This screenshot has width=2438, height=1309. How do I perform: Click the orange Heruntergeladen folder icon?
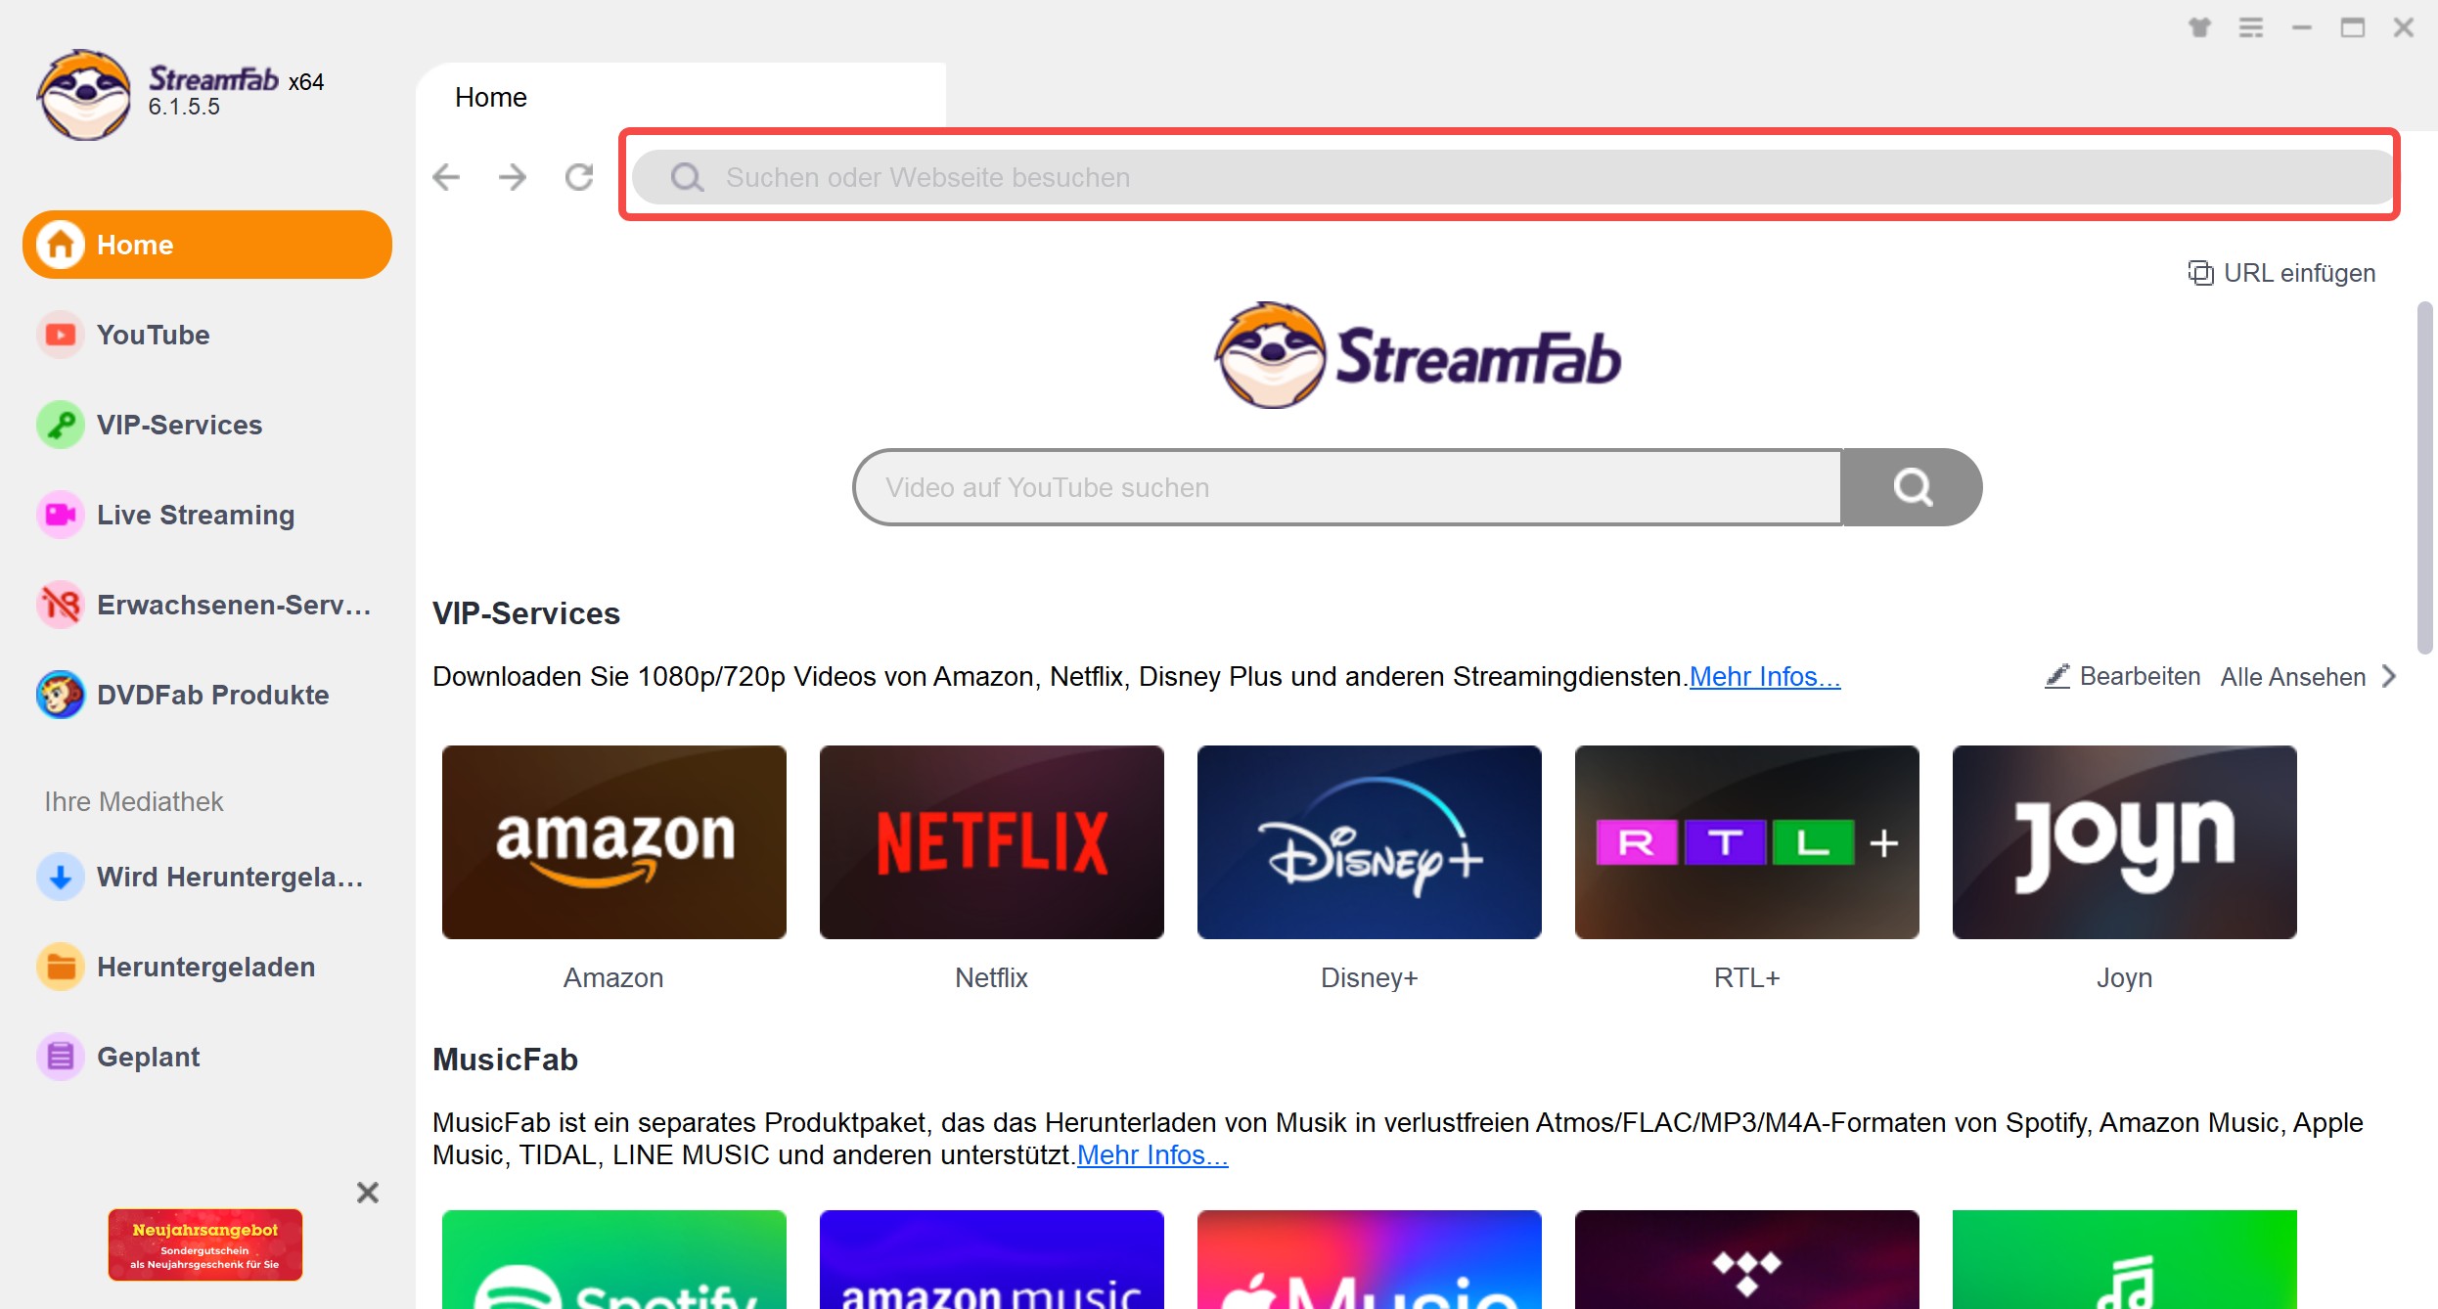pyautogui.click(x=61, y=967)
